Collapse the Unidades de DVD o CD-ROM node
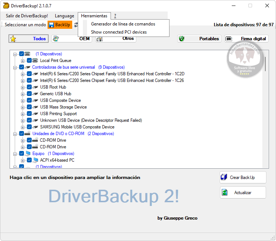Viewport: 276px width, 241px height. pyautogui.click(x=15, y=134)
